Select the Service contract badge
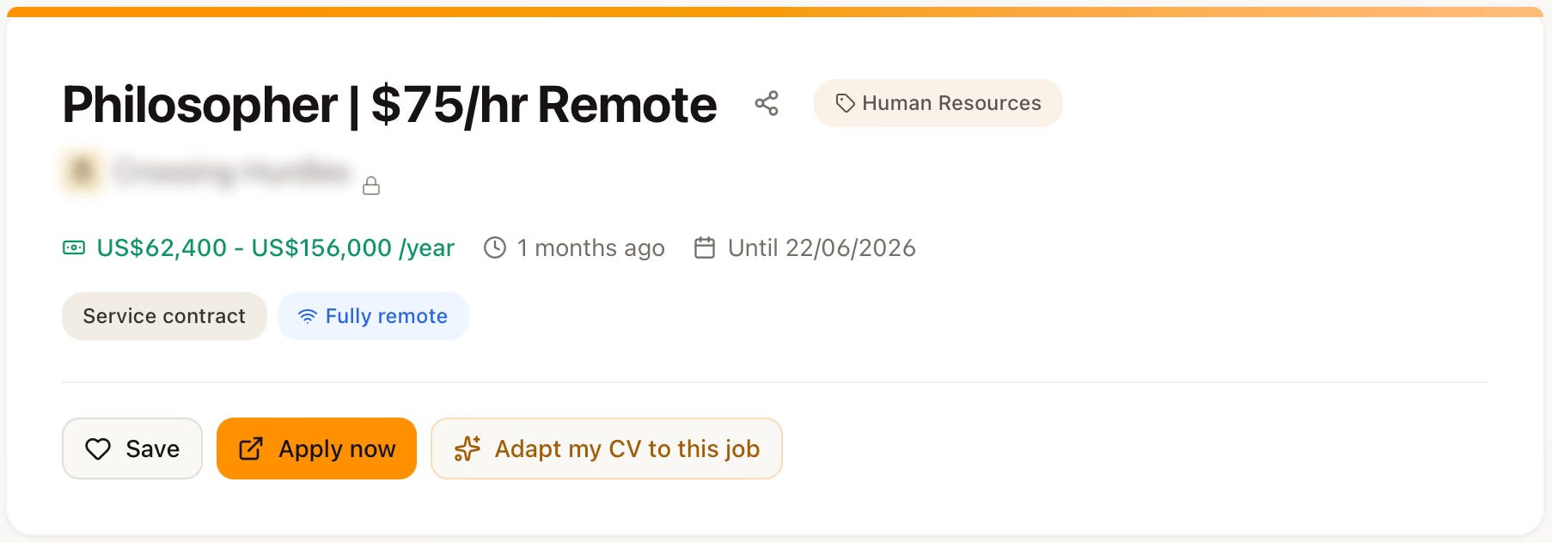The image size is (1552, 543). tap(164, 316)
